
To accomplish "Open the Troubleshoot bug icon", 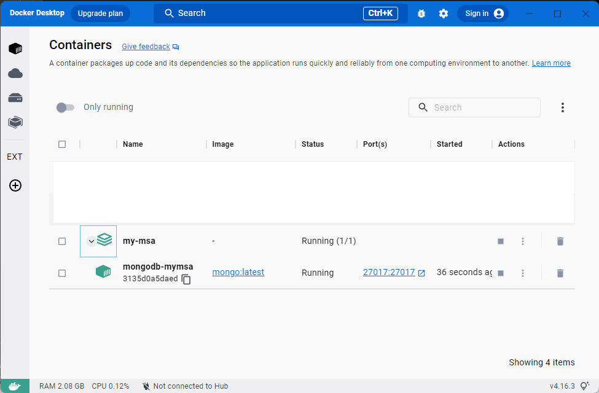I will click(x=421, y=14).
